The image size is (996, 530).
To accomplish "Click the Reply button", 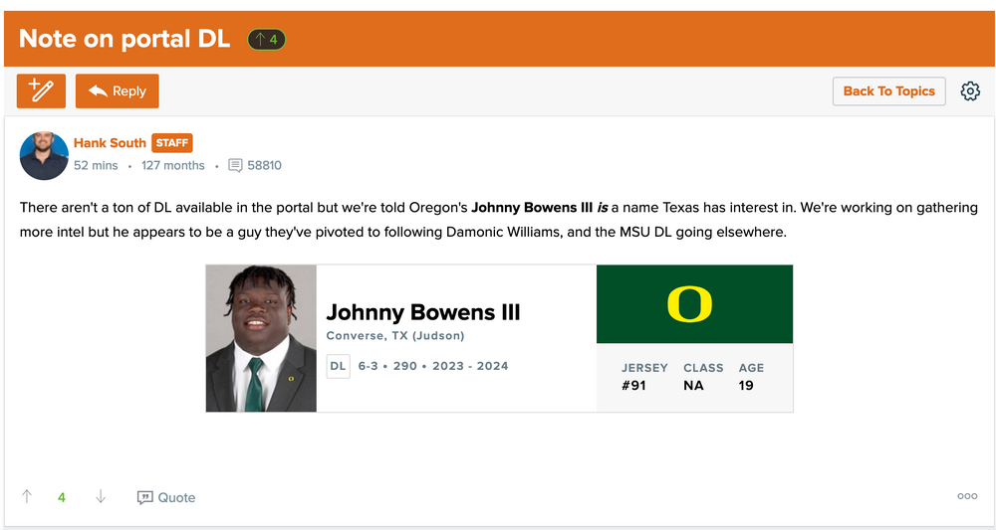I will coord(118,90).
